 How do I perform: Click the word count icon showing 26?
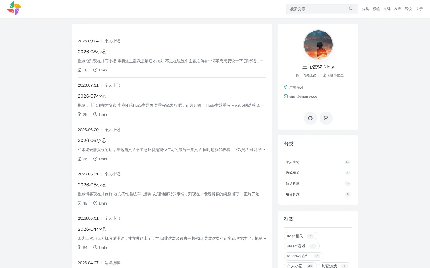79,159
